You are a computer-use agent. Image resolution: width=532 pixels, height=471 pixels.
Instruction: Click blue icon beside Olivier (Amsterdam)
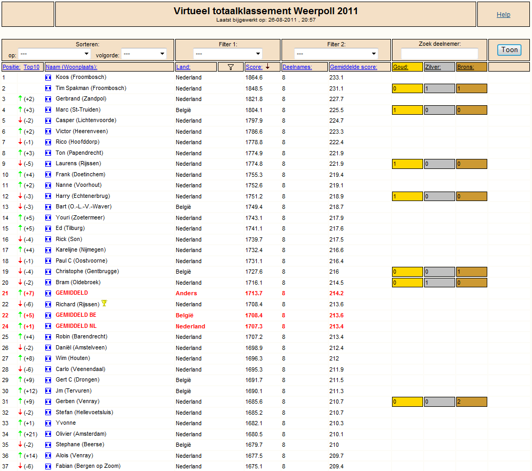pyautogui.click(x=48, y=434)
